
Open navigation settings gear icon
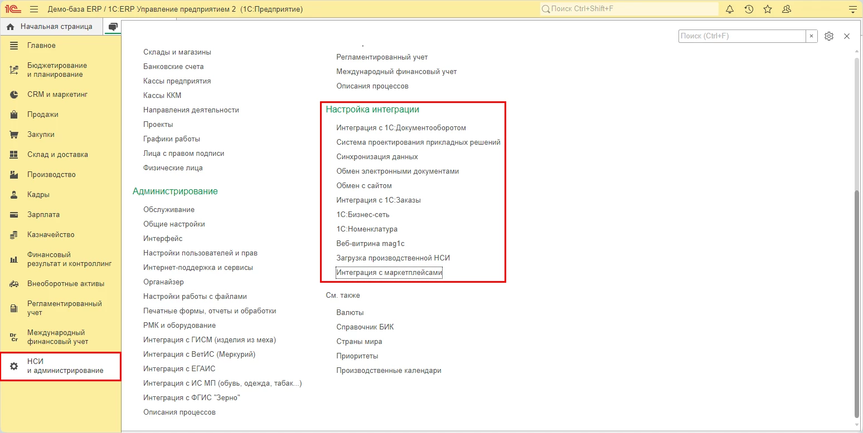[829, 36]
